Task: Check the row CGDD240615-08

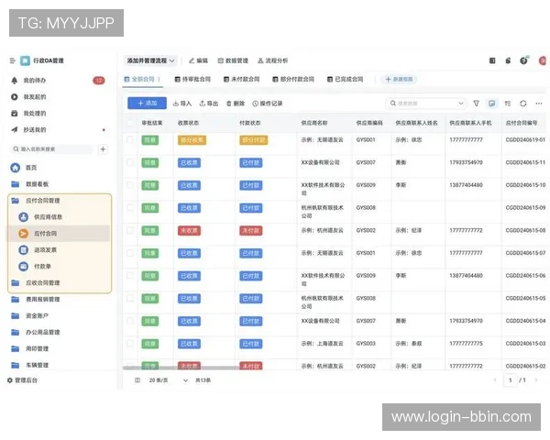Action: [130, 230]
